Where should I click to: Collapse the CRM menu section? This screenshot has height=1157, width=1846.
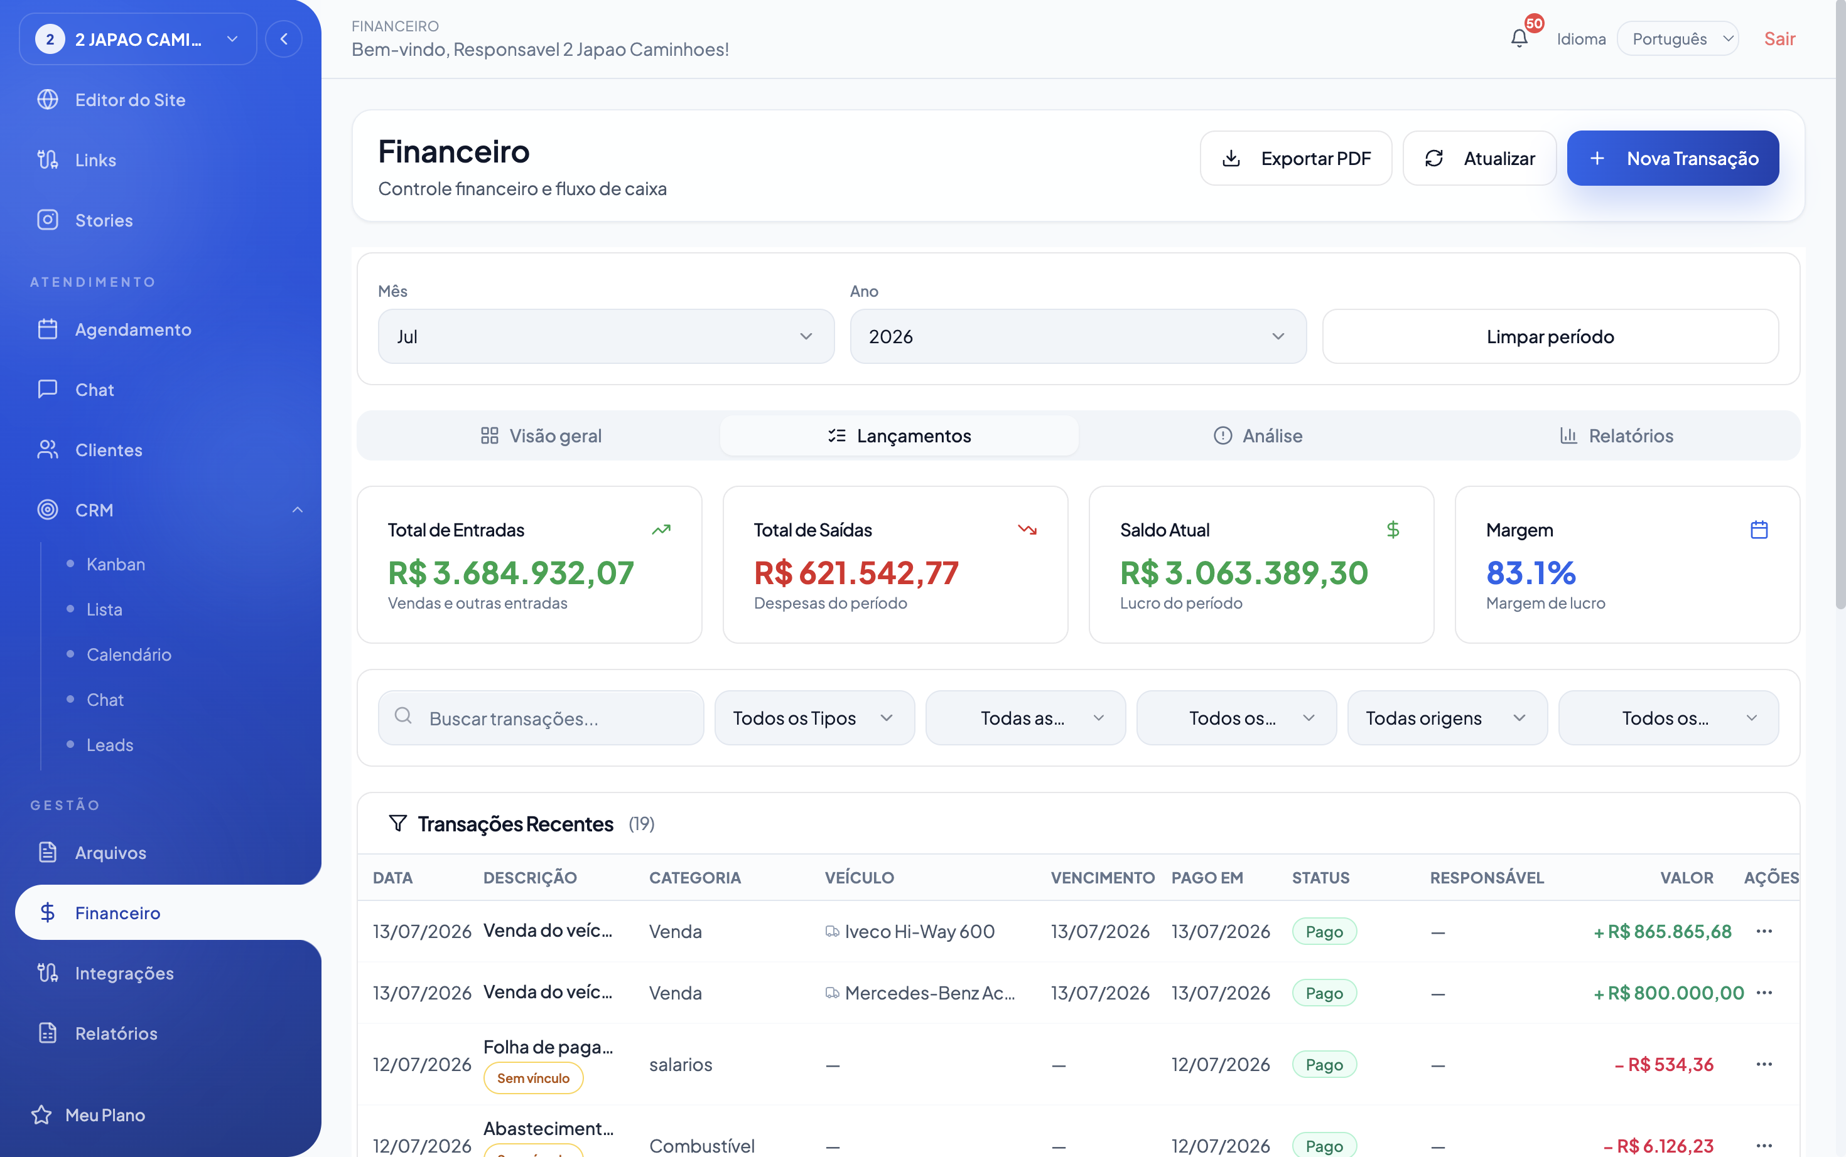(297, 510)
